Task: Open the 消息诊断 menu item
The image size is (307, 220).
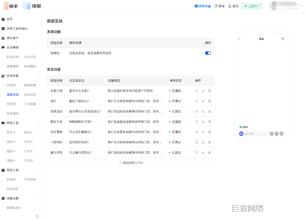Action: [x=12, y=189]
